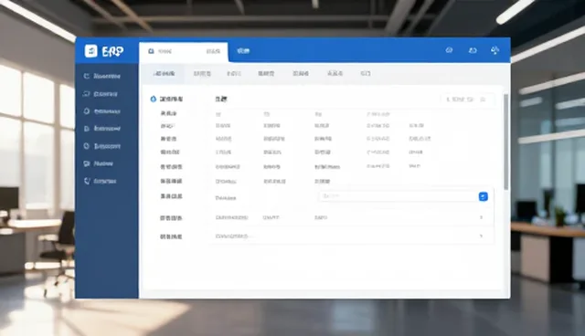
Task: Click the ERP logo icon
Action: [91, 50]
